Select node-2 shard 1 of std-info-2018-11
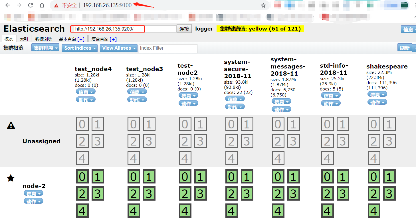The image size is (416, 222). 343,177
